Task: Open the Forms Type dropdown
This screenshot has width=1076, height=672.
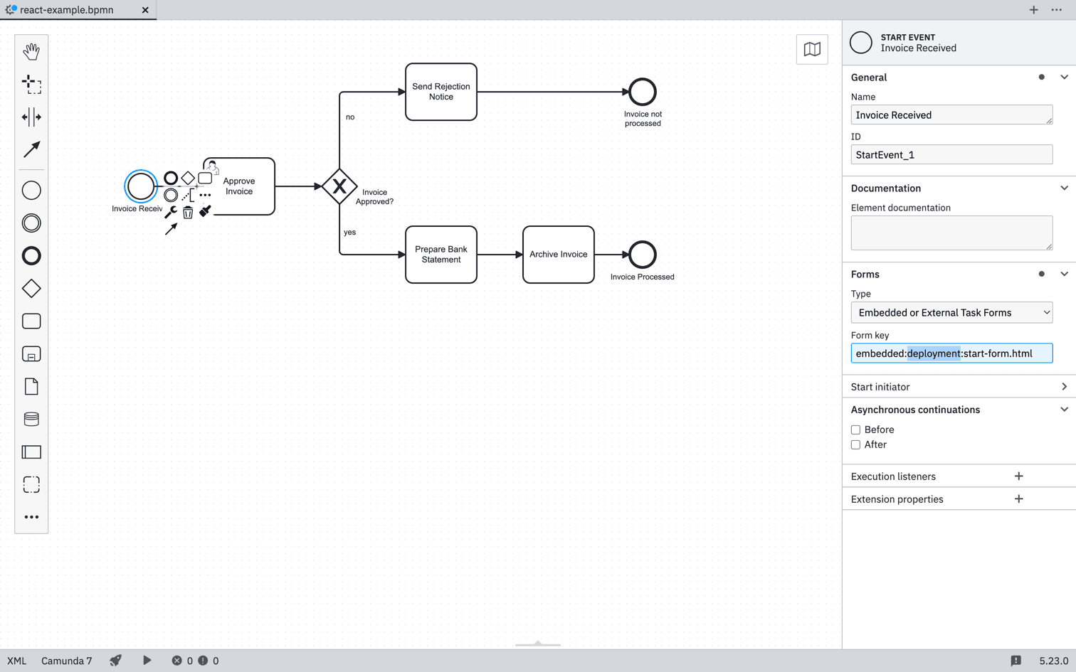Action: [x=951, y=312]
